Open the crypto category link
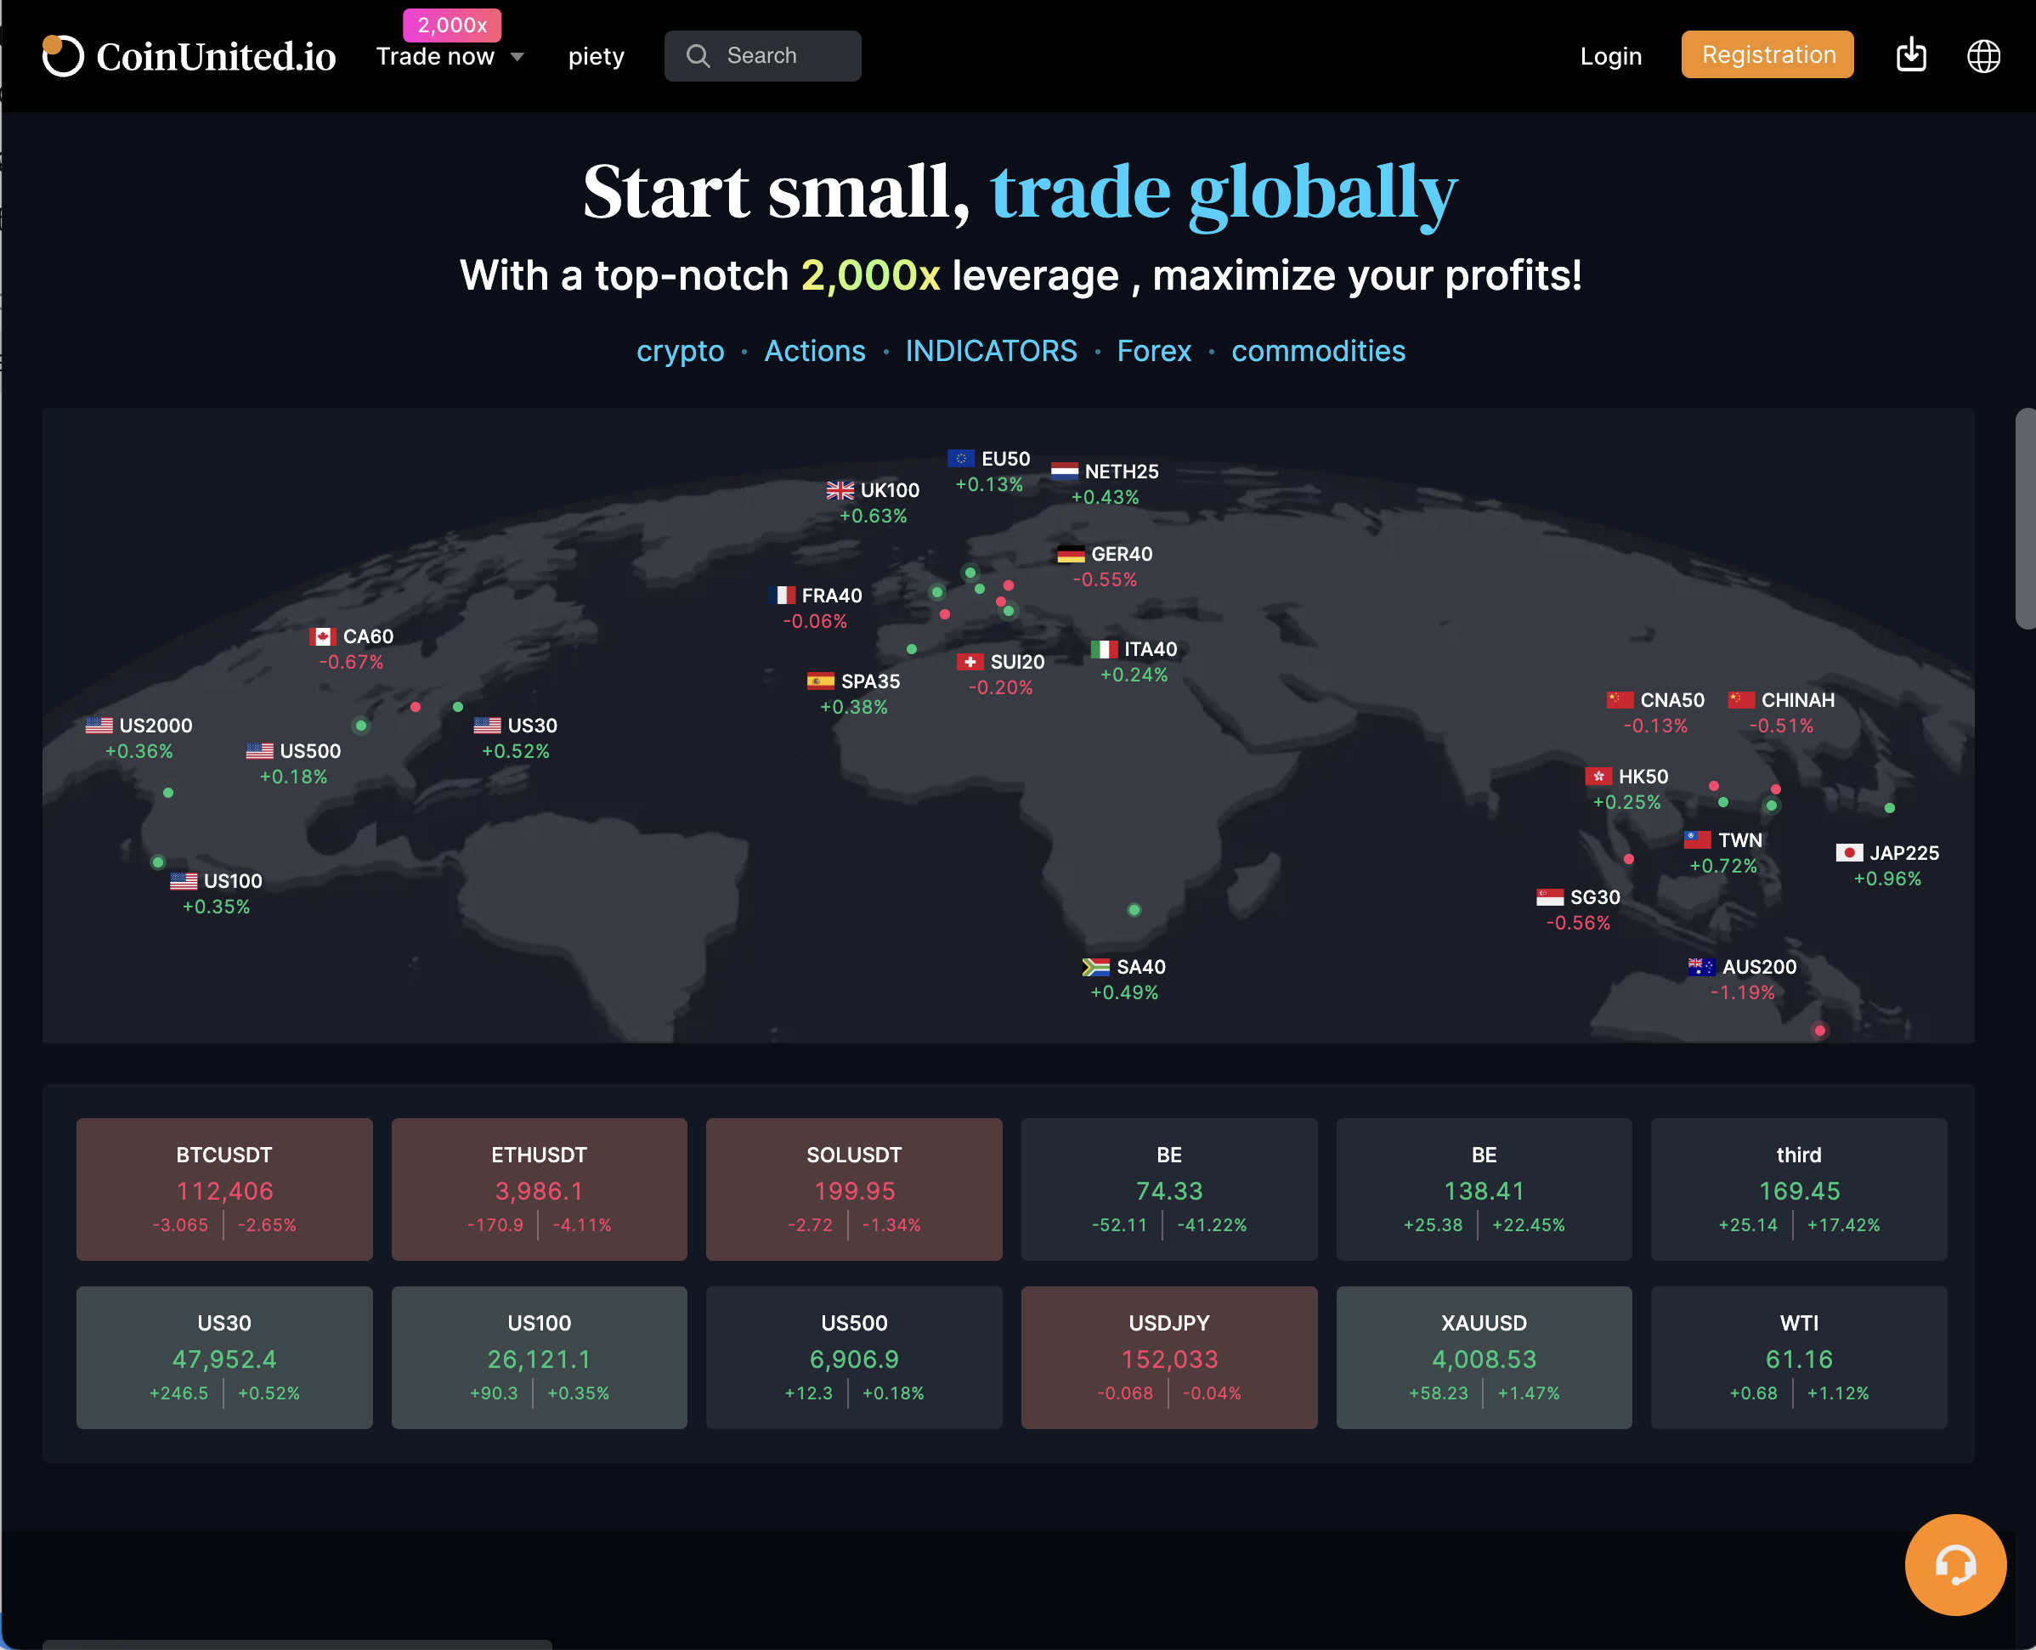 [x=680, y=351]
